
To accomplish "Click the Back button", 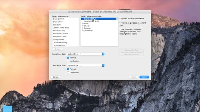I will (133, 77).
